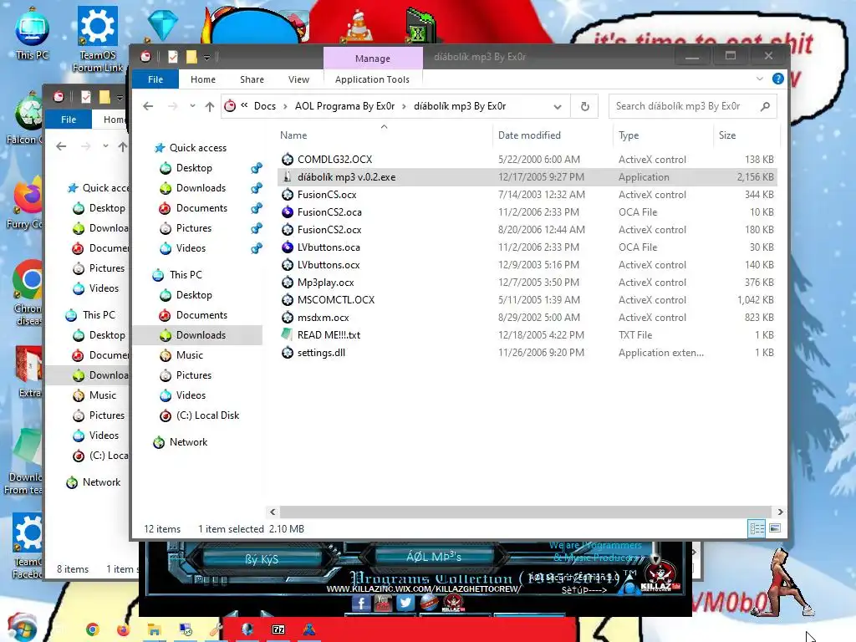Viewport: 856px width, 642px height.
Task: Select the LVbuttons.ocx file
Action: pos(527,265)
